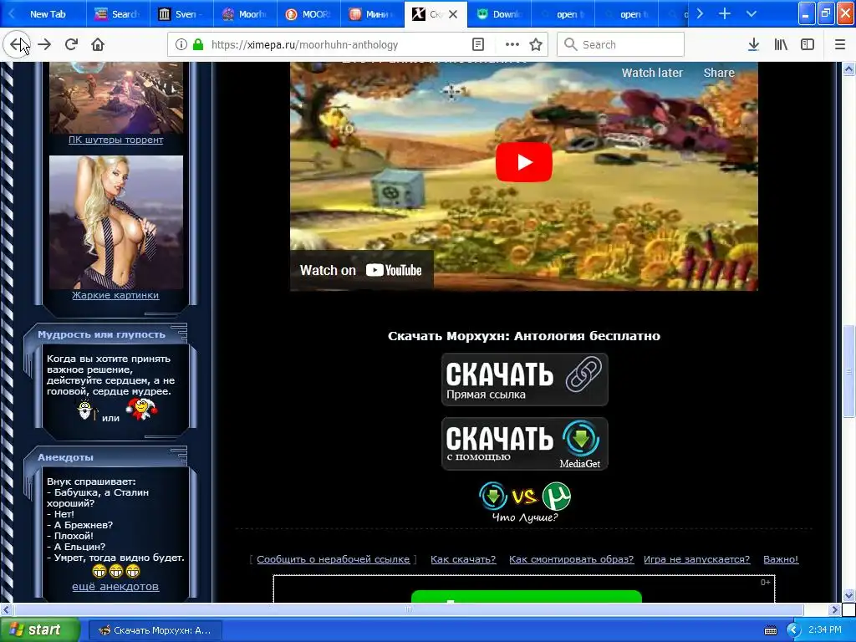This screenshot has height=642, width=856.
Task: Open the library bookmarks icon
Action: (x=781, y=44)
